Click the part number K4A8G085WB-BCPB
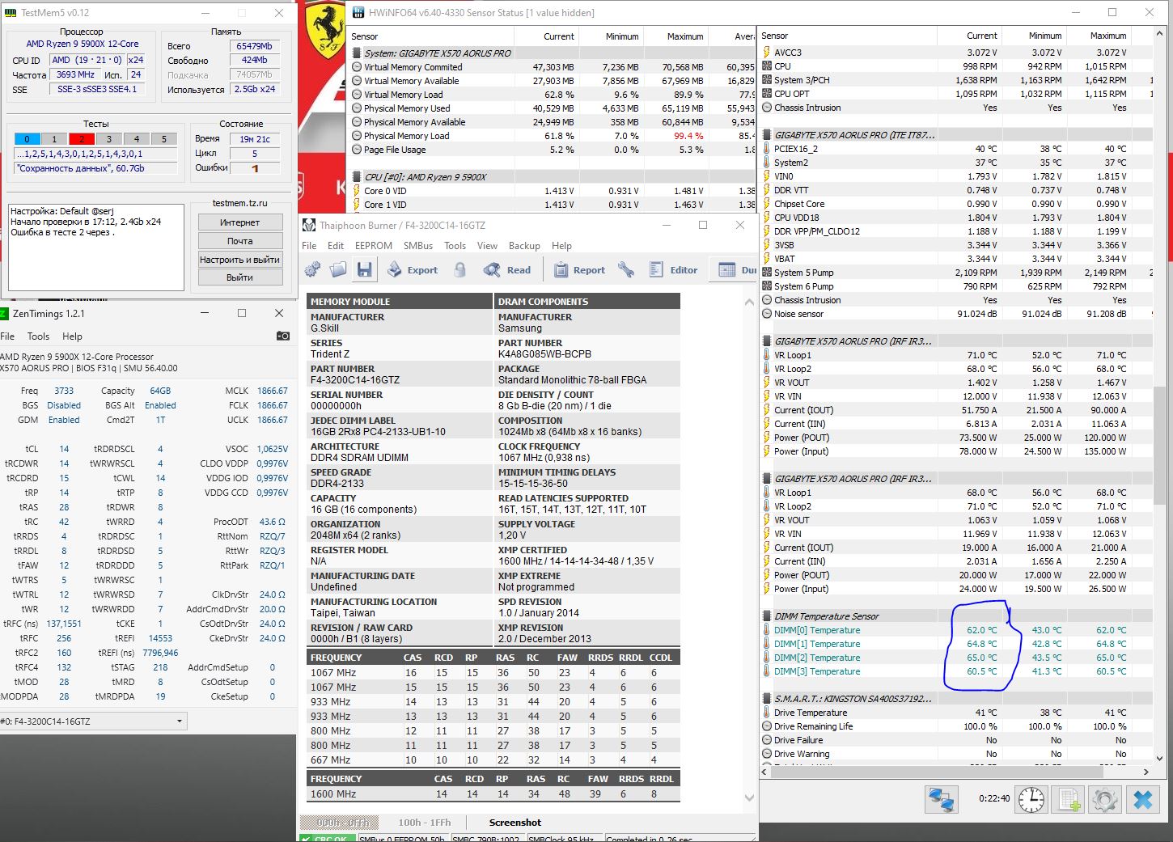Screen dimensions: 1173x842 [544, 354]
